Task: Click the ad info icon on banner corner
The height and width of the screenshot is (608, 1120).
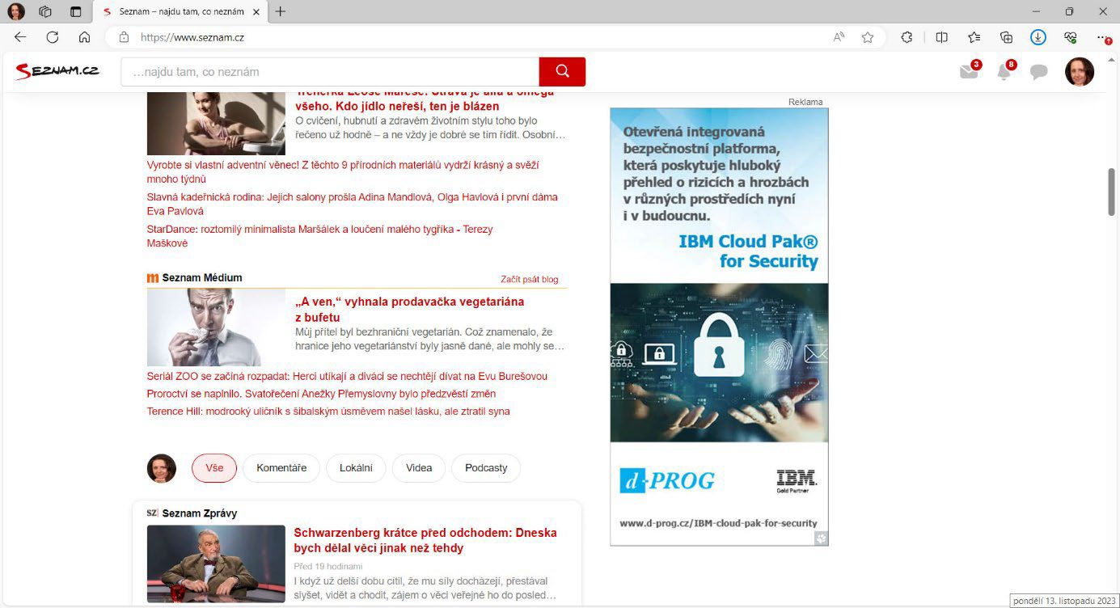Action: click(821, 538)
